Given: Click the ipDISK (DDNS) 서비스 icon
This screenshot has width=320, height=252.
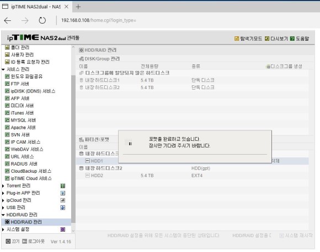Looking at the screenshot, I should (x=7, y=91).
